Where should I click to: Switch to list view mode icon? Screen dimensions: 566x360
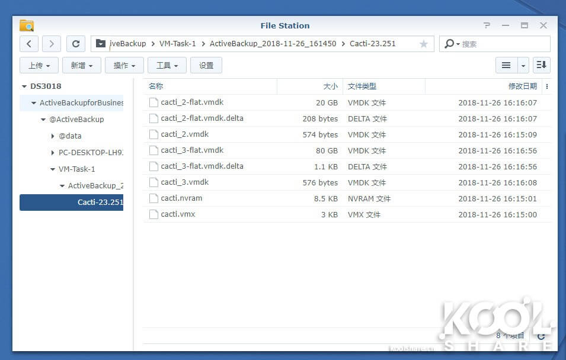pyautogui.click(x=506, y=65)
